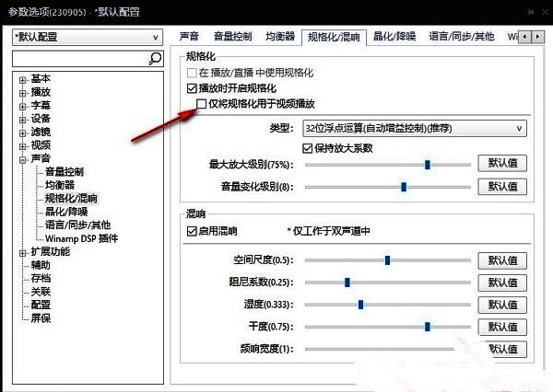Expand the 字幕 tree node
This screenshot has height=392, width=553.
[22, 107]
